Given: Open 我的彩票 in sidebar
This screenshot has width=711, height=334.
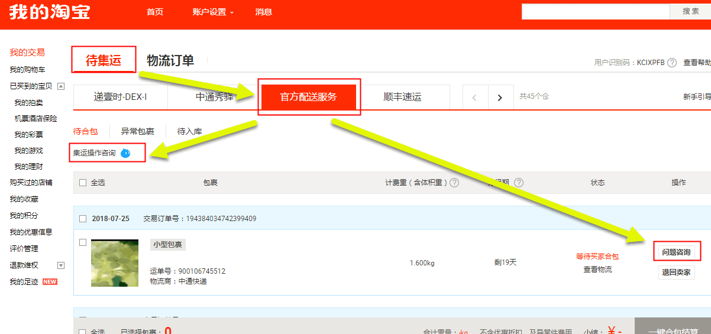Looking at the screenshot, I should point(28,135).
